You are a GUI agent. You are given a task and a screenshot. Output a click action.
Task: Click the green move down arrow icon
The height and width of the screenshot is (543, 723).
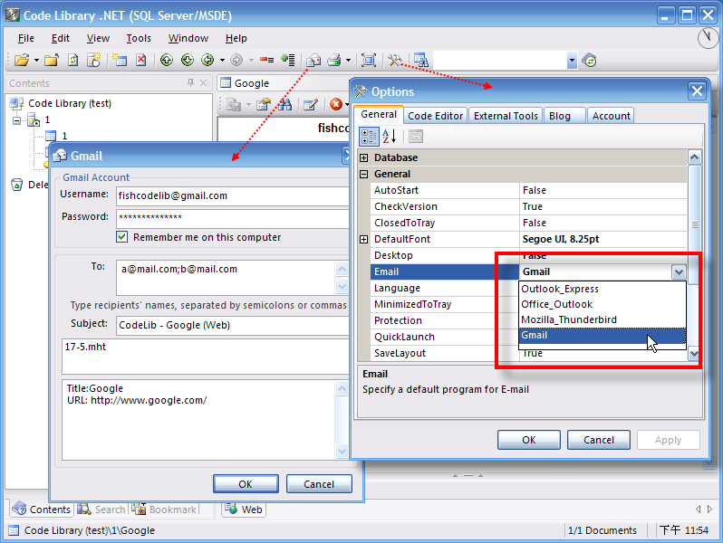[188, 60]
